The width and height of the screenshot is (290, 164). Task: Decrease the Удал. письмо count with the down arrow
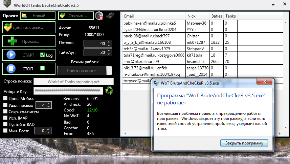tap(49, 107)
